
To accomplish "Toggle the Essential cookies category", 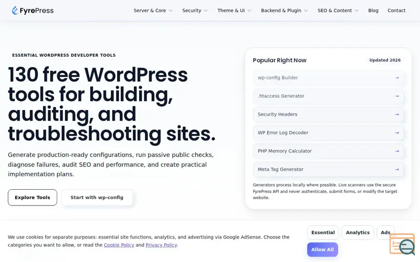I will pyautogui.click(x=323, y=233).
